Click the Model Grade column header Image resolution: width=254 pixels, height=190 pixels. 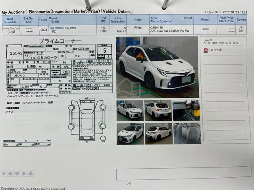[72, 20]
